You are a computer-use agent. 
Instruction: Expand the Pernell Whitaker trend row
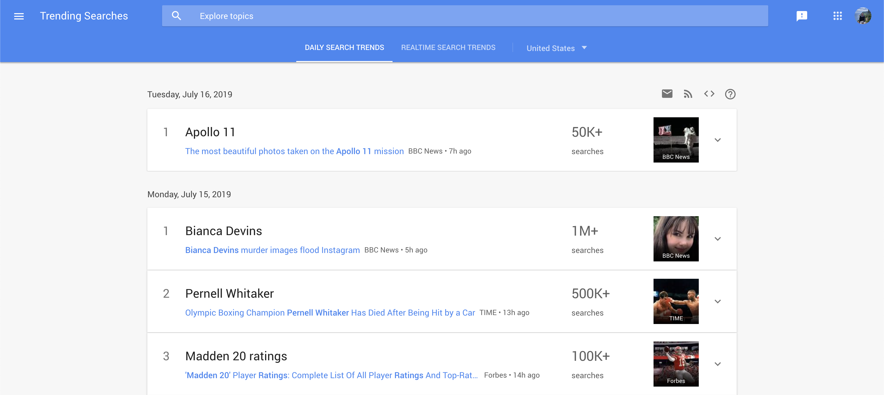(x=717, y=301)
